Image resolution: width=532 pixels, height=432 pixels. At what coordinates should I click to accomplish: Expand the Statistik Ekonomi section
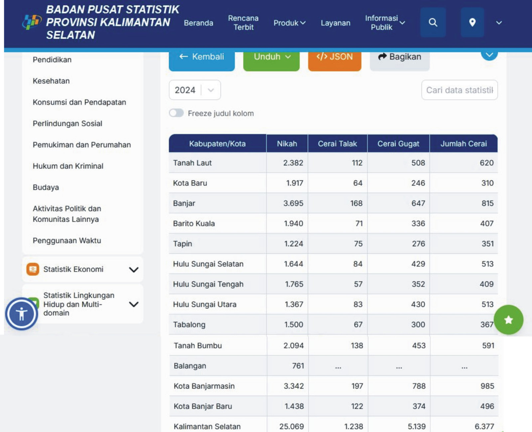coord(134,269)
